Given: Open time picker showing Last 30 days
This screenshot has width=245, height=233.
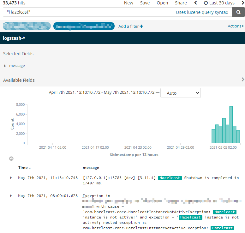Looking at the screenshot, I should point(219,3).
